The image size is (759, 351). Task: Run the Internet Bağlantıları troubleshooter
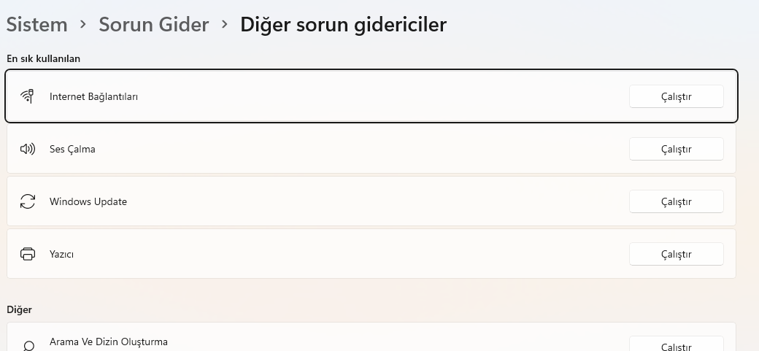[676, 96]
